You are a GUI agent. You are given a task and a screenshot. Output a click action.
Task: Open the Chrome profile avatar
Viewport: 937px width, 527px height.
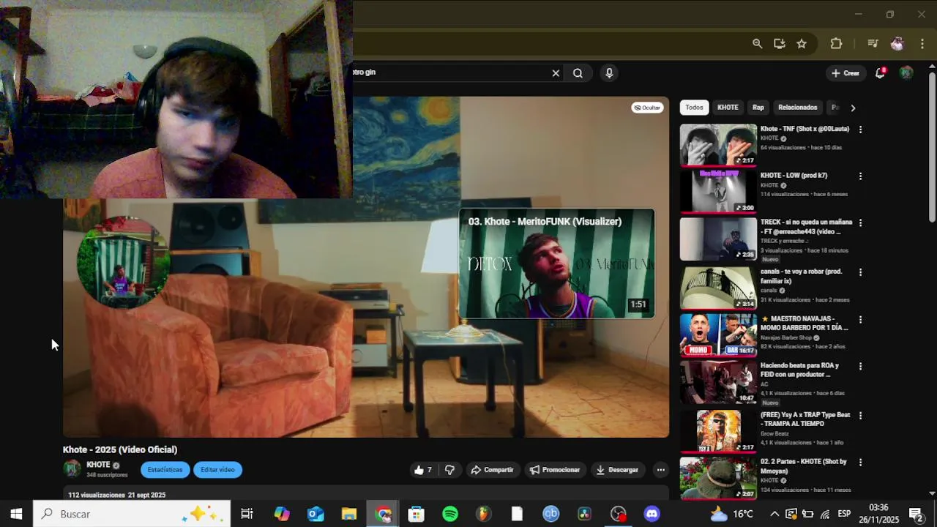point(897,44)
